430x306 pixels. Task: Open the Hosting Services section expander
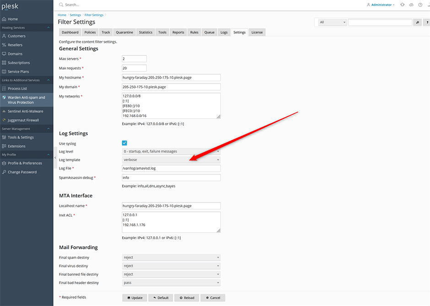[27, 27]
